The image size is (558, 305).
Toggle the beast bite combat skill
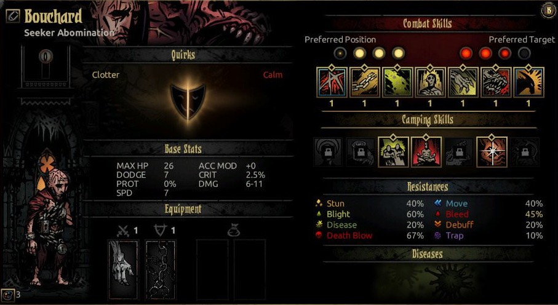pyautogui.click(x=495, y=82)
